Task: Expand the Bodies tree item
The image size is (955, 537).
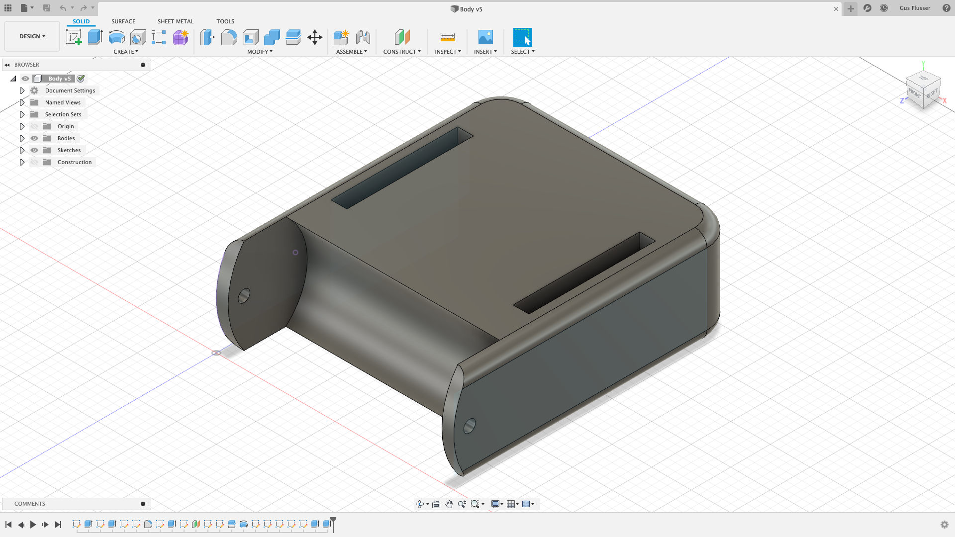Action: pos(22,138)
